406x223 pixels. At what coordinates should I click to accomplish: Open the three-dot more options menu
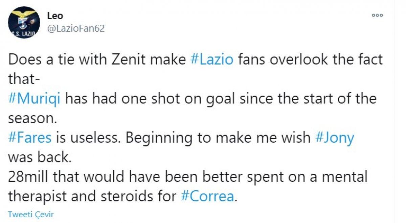point(377,15)
